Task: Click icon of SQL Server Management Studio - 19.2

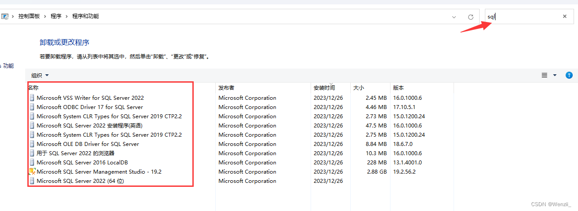Action: tap(32, 171)
